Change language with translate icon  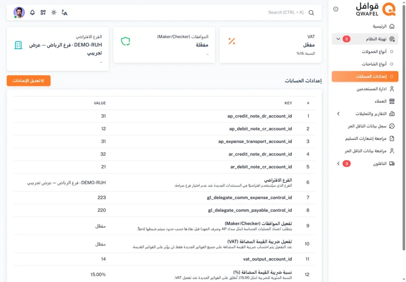coord(64,12)
